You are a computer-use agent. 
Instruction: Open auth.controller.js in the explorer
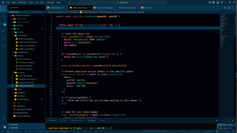pyautogui.click(x=26, y=39)
